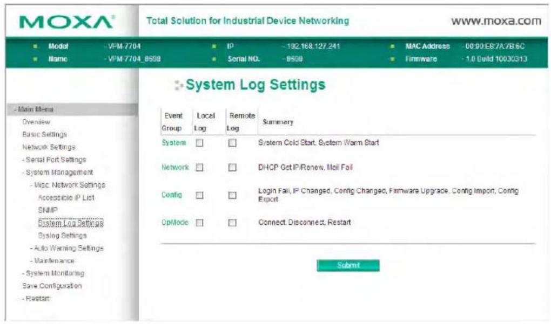Click the Local Log column header
Screen dimensions: 551x324
[x=205, y=122]
